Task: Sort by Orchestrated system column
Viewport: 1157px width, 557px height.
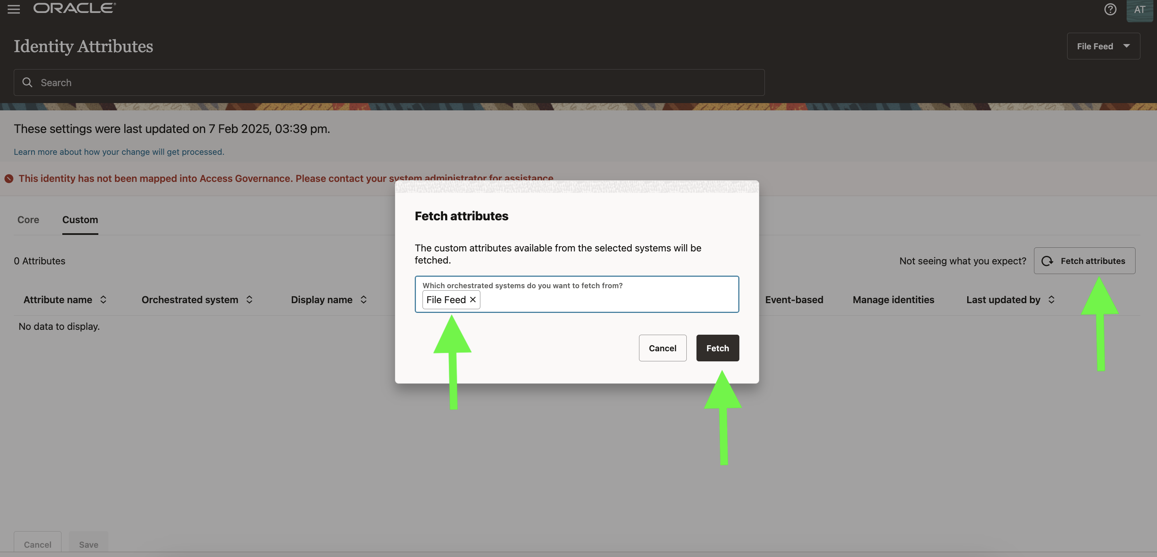Action: [249, 300]
